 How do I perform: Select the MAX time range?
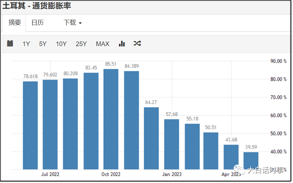point(103,44)
